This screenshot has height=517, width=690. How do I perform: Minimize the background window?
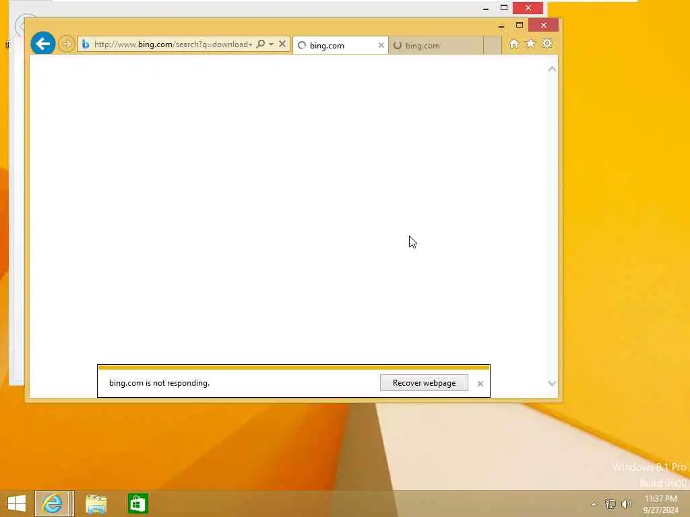point(485,8)
